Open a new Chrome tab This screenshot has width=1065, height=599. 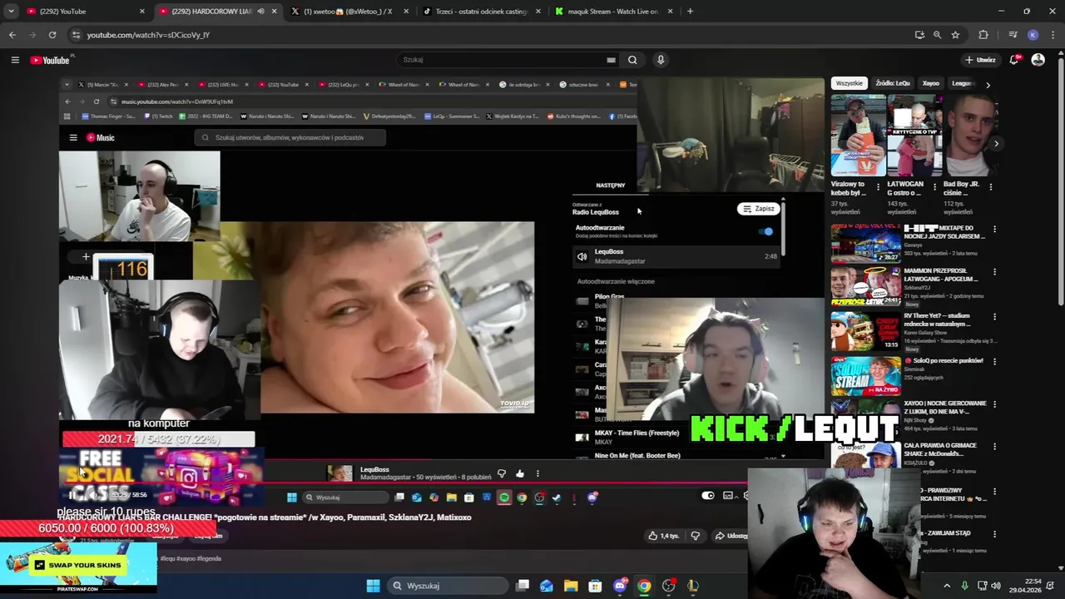tap(690, 12)
